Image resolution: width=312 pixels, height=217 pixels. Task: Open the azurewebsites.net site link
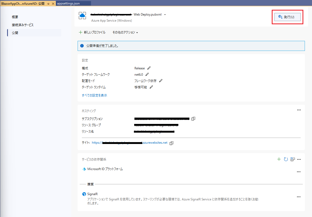129,143
